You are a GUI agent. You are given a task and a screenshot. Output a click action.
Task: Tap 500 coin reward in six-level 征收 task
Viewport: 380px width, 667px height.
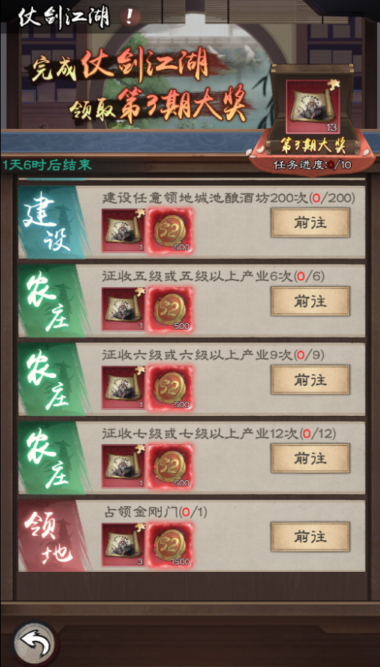point(169,387)
